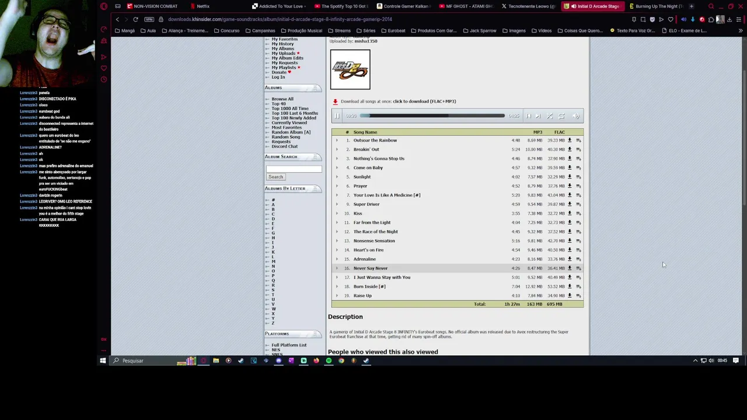
Task: Open I Just Wanna Stay with You
Action: 382,277
